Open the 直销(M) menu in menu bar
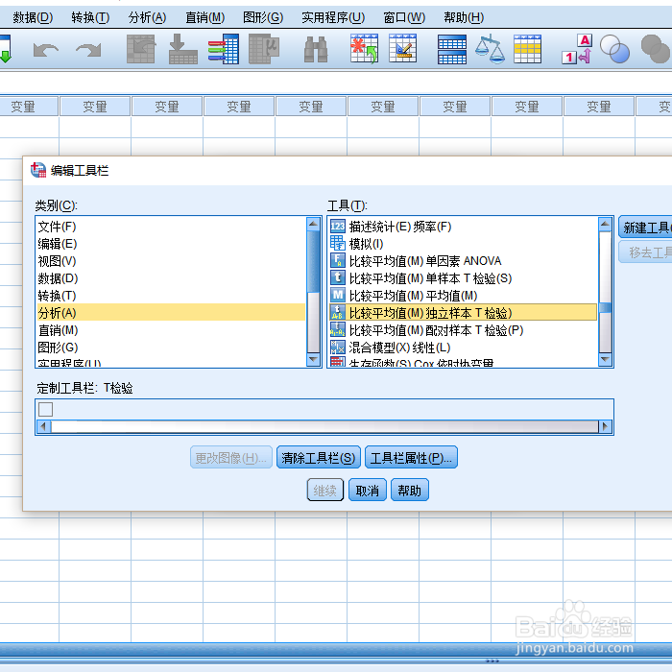Image resolution: width=672 pixels, height=672 pixels. coord(204,17)
